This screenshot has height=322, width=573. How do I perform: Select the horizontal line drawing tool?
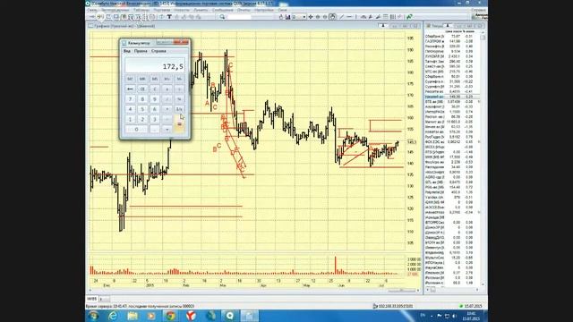click(x=349, y=17)
